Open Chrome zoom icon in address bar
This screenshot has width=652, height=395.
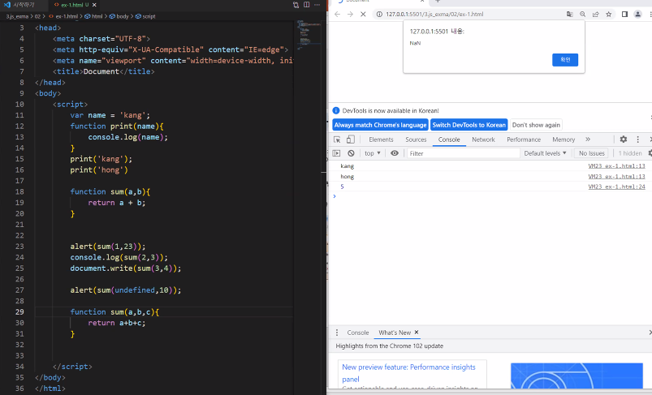582,14
